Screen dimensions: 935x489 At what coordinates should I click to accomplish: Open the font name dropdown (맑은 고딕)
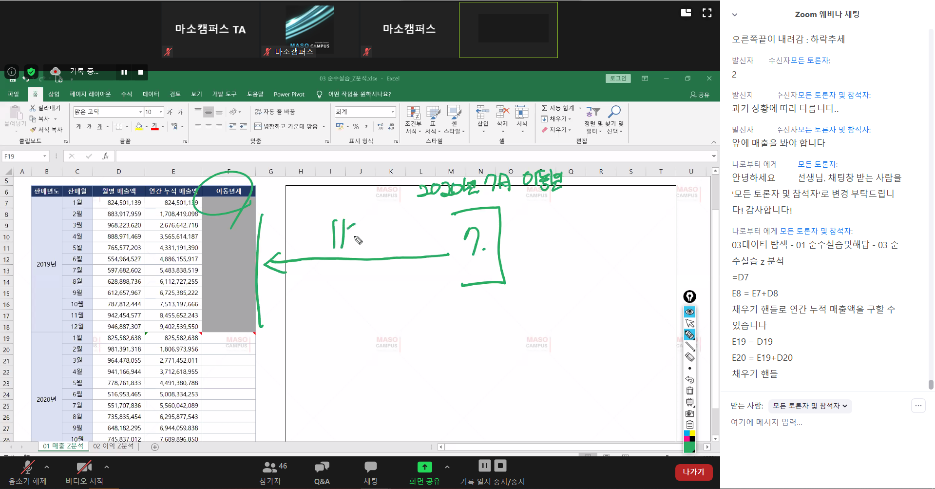click(x=141, y=112)
